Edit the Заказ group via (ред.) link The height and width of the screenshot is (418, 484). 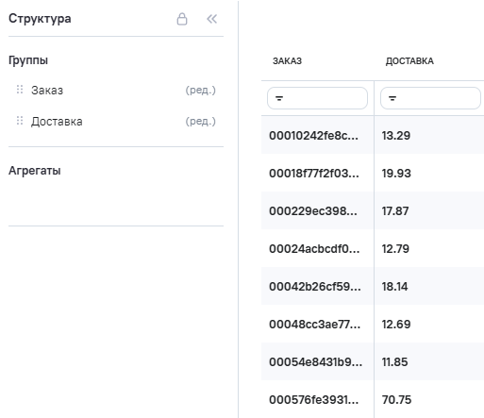[x=200, y=91]
